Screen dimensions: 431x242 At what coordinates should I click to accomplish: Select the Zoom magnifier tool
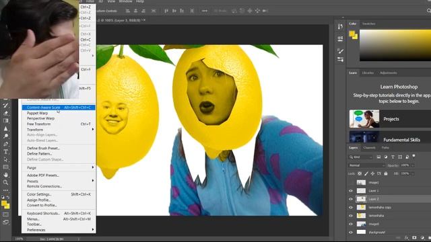click(5, 182)
